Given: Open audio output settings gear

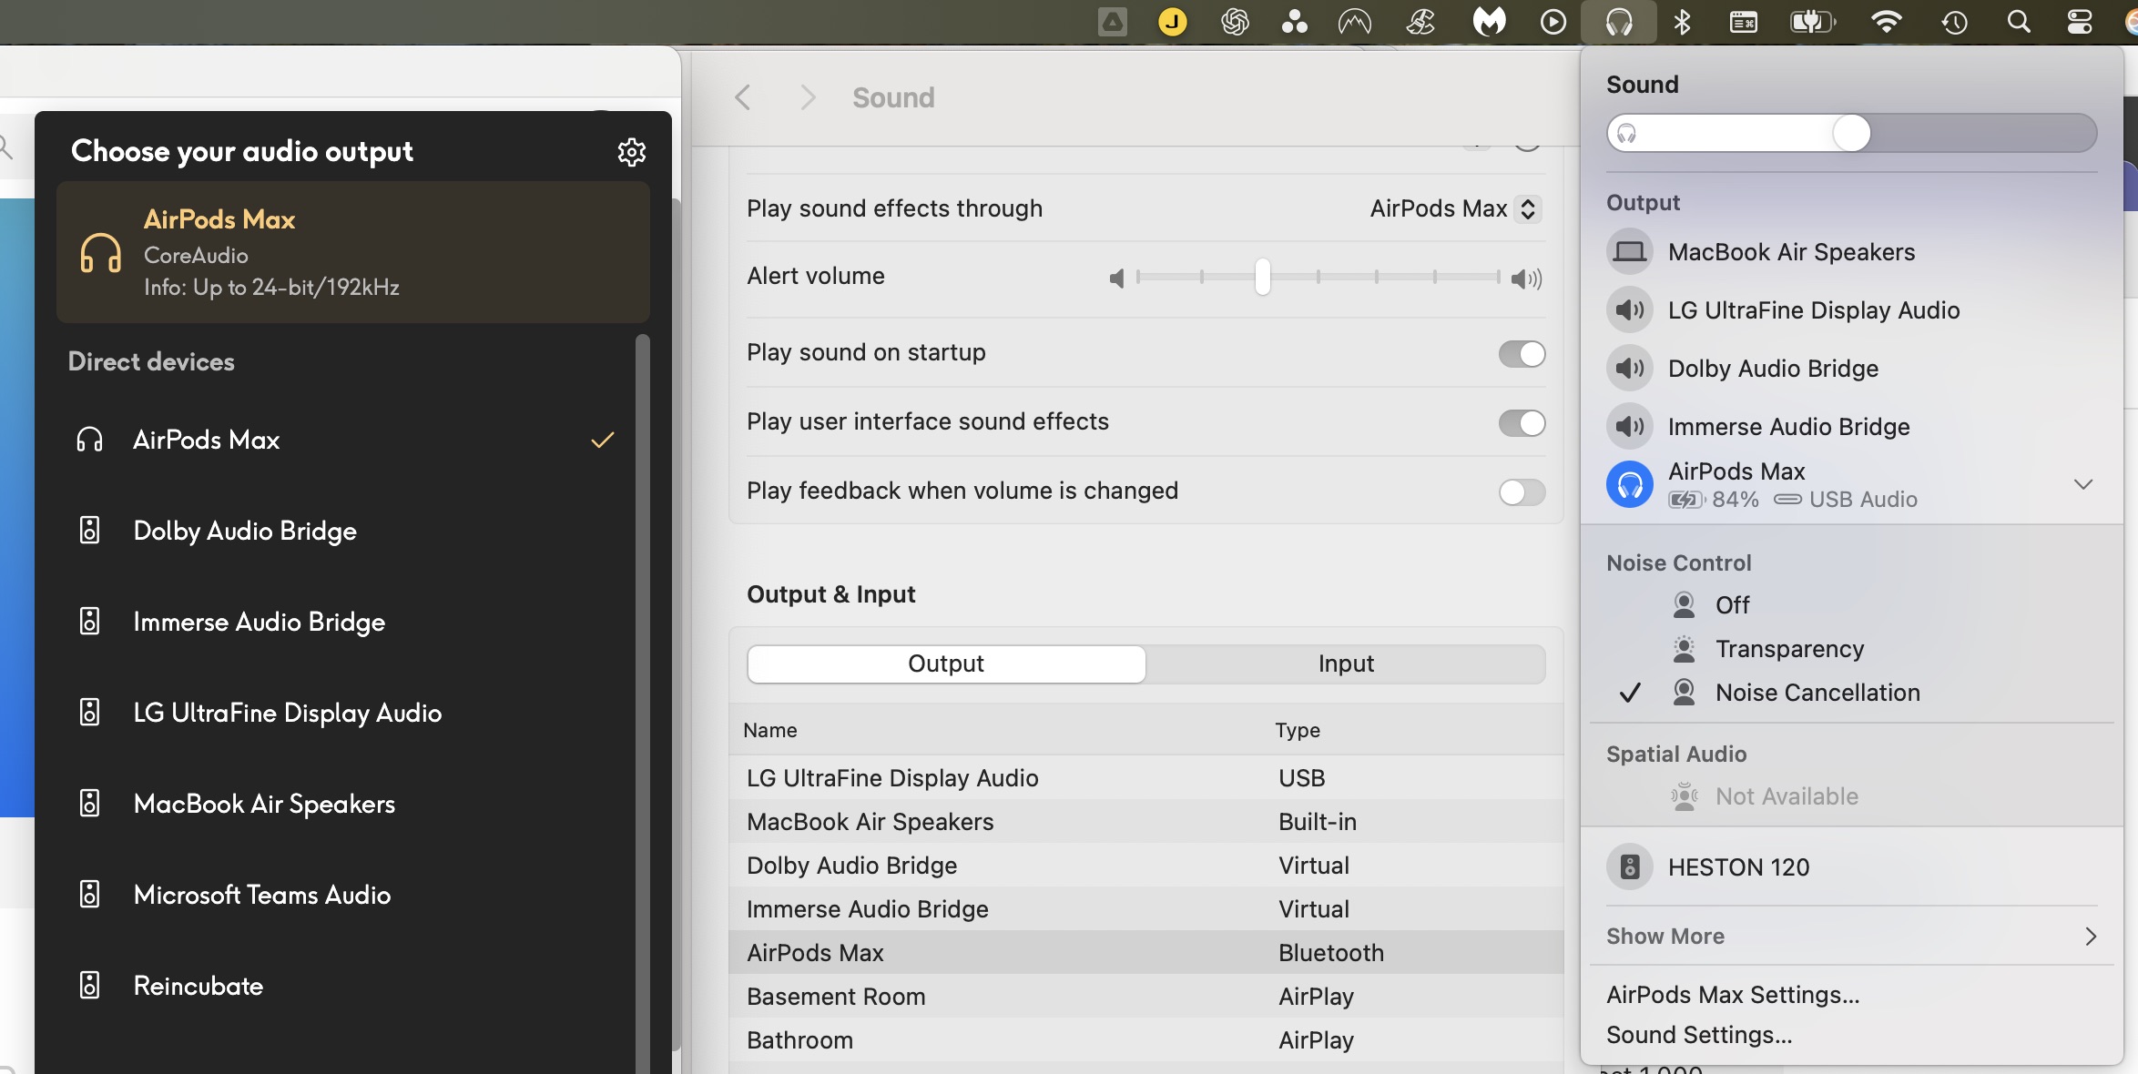Looking at the screenshot, I should point(631,151).
